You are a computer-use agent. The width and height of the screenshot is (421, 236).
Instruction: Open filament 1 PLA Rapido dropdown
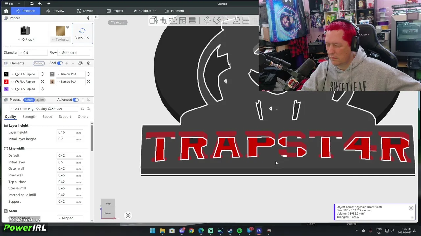click(x=25, y=74)
